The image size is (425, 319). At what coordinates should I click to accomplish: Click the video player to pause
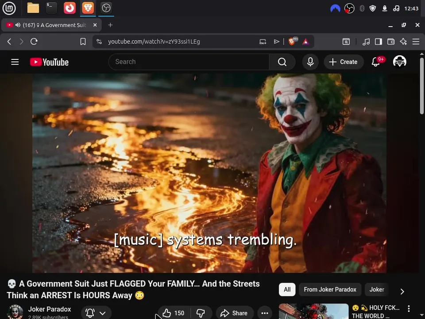[209, 173]
